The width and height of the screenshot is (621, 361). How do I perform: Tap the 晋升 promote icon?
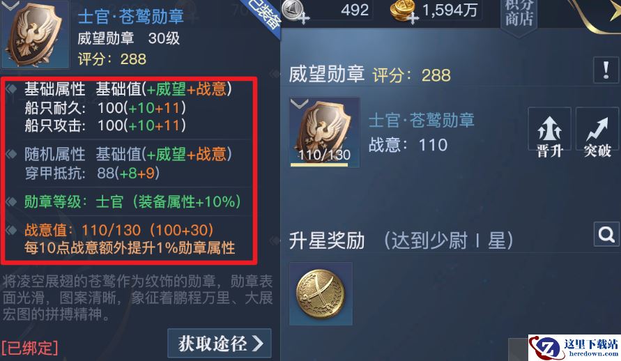coord(549,134)
